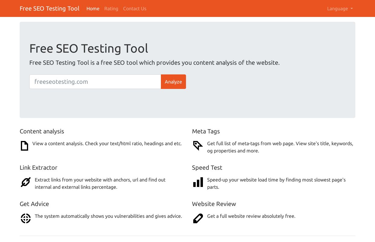Click the Free SEO Testing Tool brand link
The image size is (375, 242).
pyautogui.click(x=50, y=8)
